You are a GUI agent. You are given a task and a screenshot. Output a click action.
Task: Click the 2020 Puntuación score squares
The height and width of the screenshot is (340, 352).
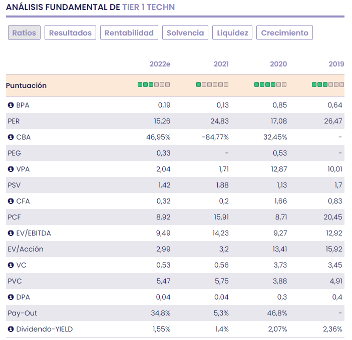(270, 85)
